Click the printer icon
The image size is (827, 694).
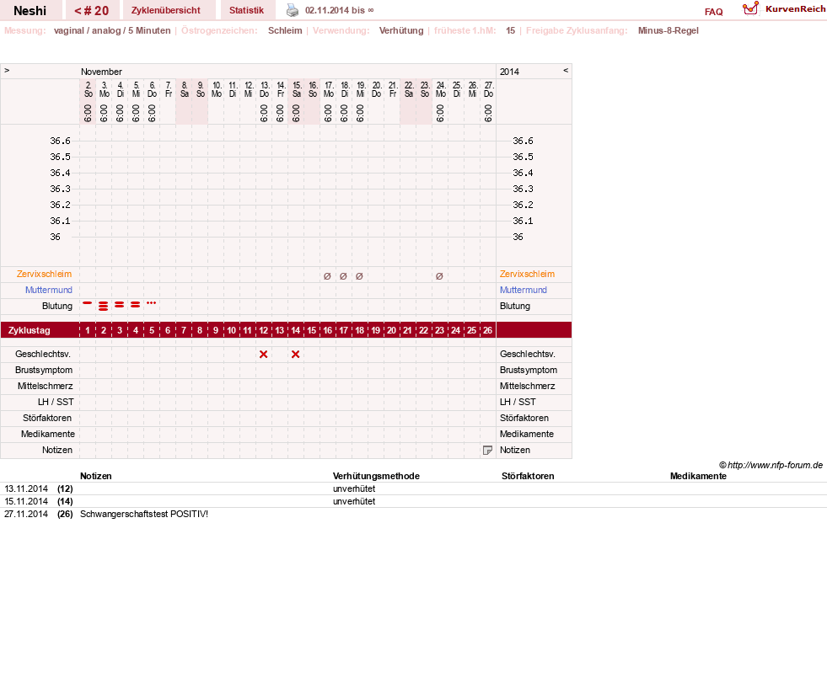(293, 10)
